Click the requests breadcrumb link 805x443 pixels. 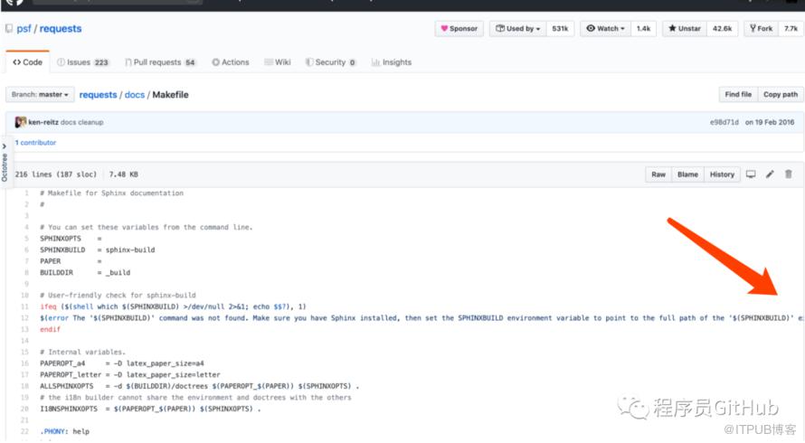(98, 95)
